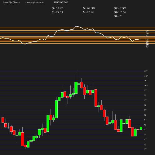Click the last green candle at chart right
Image resolution: width=155 pixels, height=155 pixels.
coord(141,128)
